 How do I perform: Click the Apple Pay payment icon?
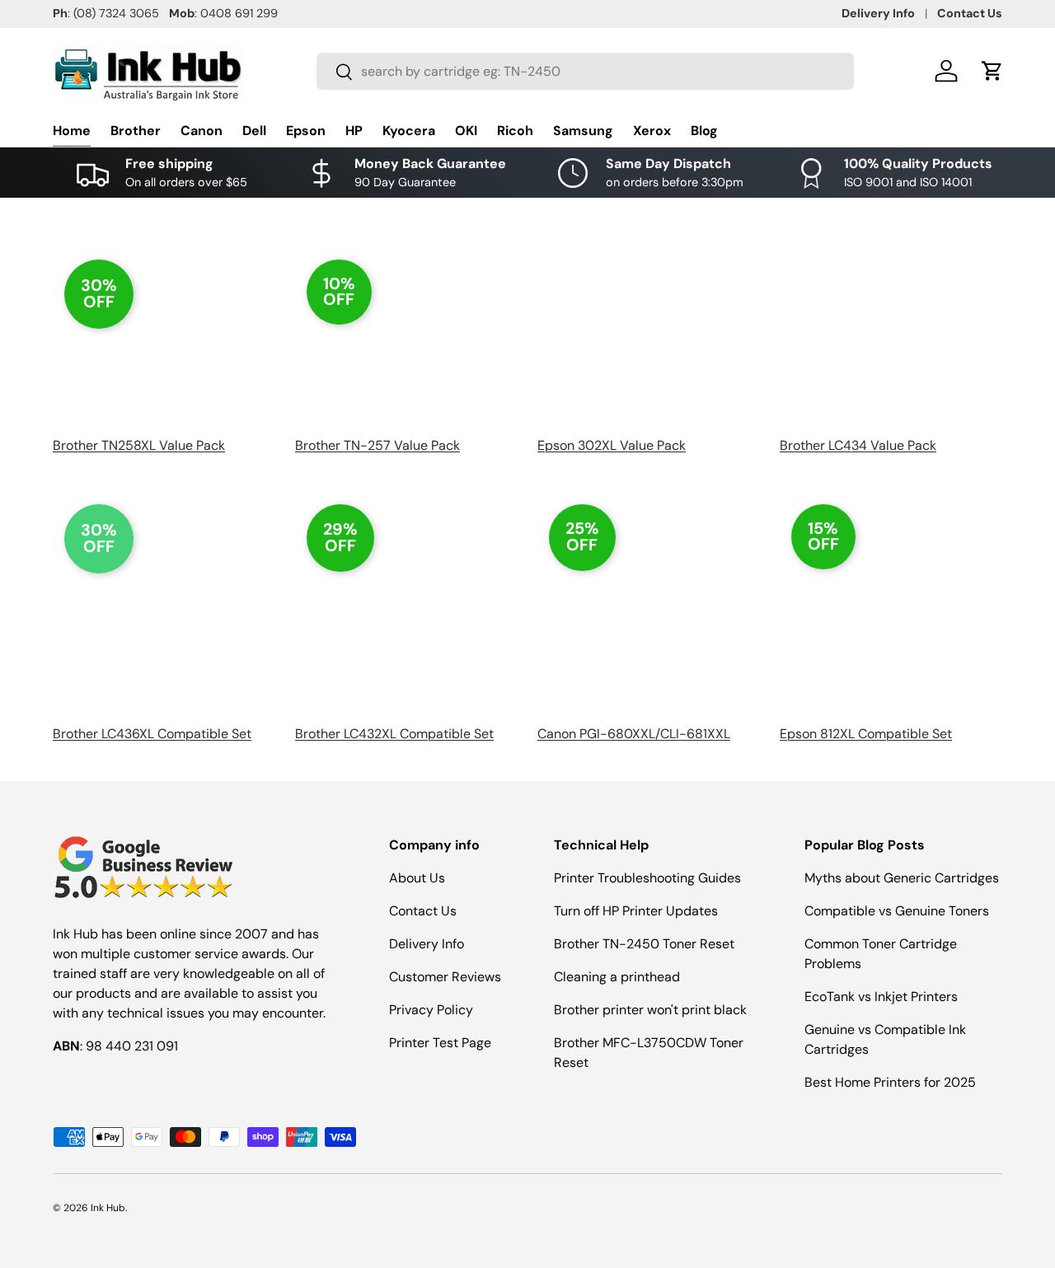tap(108, 1137)
